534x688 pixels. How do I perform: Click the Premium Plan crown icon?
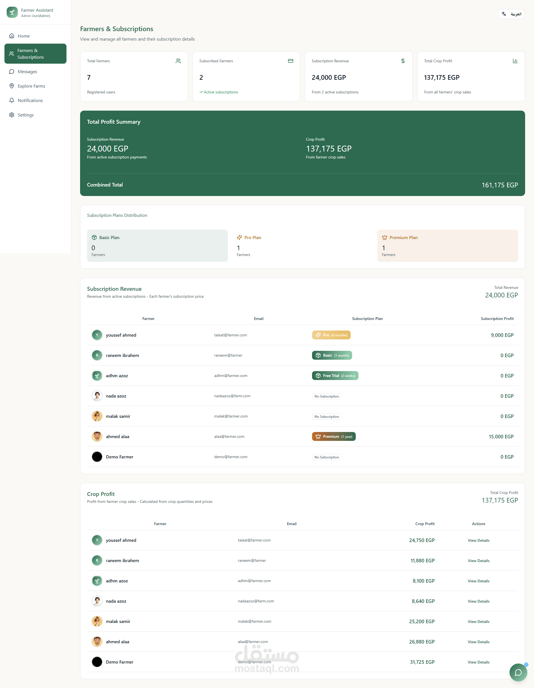click(x=384, y=237)
